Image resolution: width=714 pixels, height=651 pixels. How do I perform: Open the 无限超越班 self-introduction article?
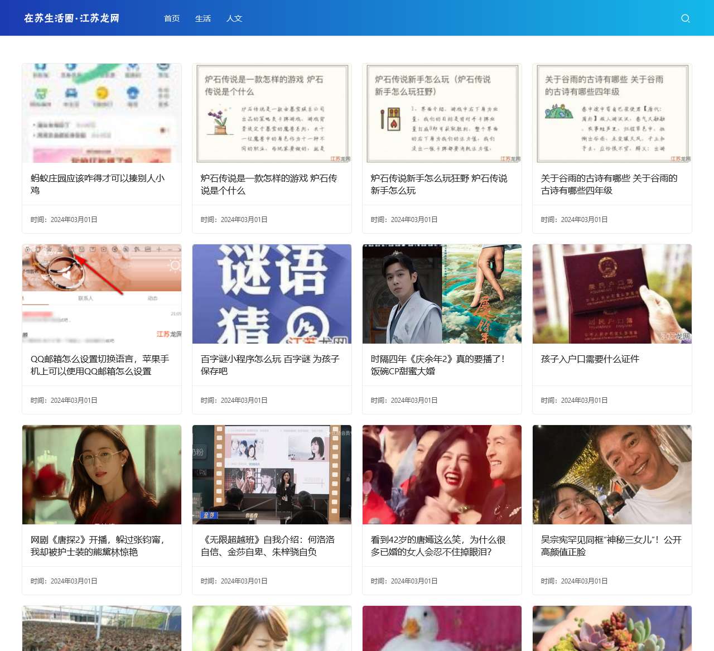(x=268, y=546)
